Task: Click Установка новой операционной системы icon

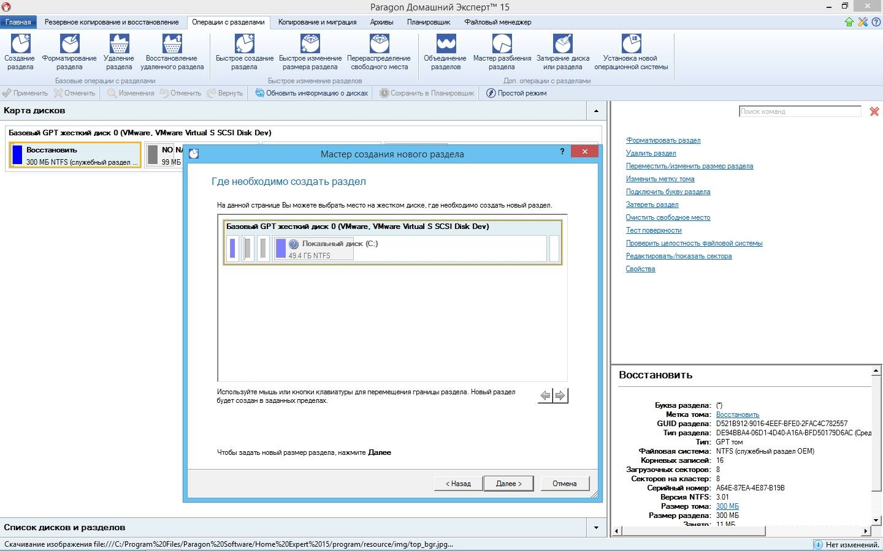Action: (631, 44)
